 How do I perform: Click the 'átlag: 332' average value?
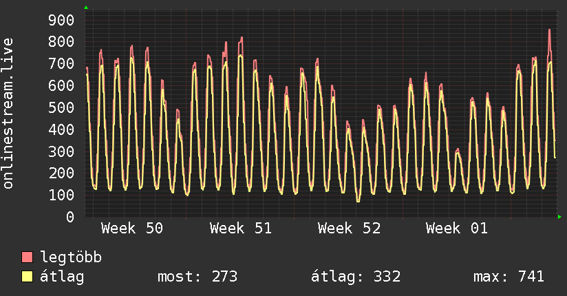356,277
